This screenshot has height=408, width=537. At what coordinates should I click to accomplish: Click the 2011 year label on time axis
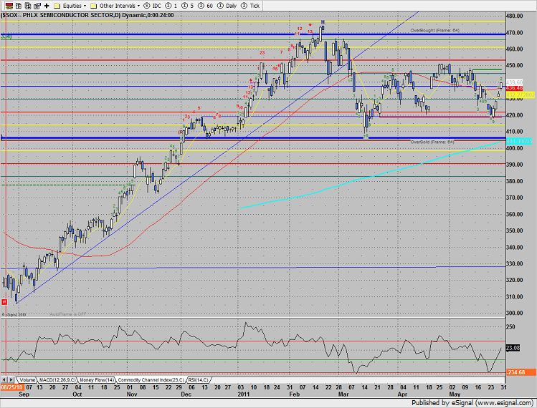pyautogui.click(x=244, y=394)
